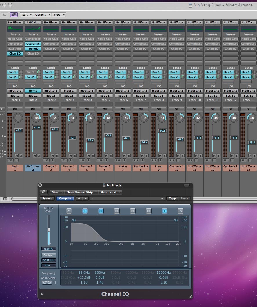
Task: Click the purple link icon in mixer toolbar
Action: coord(14,14)
